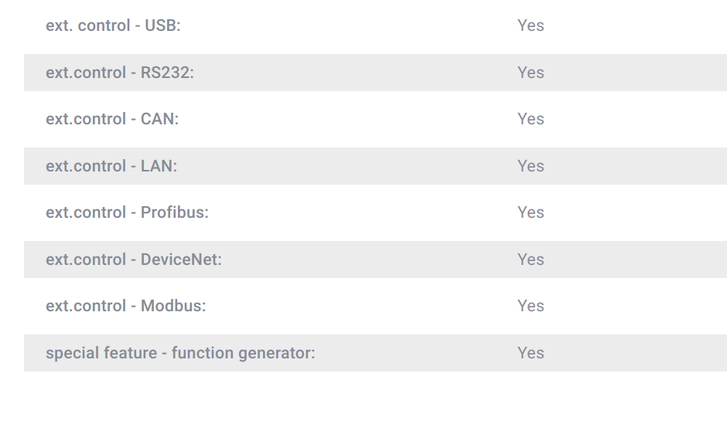Screen dimensions: 727x431
Task: Click the Yes value for function generator
Action: [531, 353]
